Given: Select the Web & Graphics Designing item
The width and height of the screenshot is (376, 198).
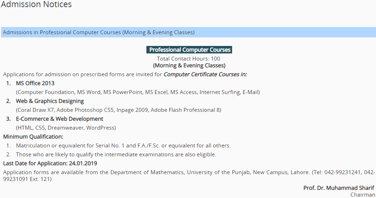Looking at the screenshot, I should click(50, 101).
